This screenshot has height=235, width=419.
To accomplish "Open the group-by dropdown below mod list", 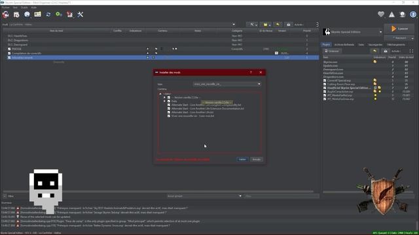I will tap(204, 196).
